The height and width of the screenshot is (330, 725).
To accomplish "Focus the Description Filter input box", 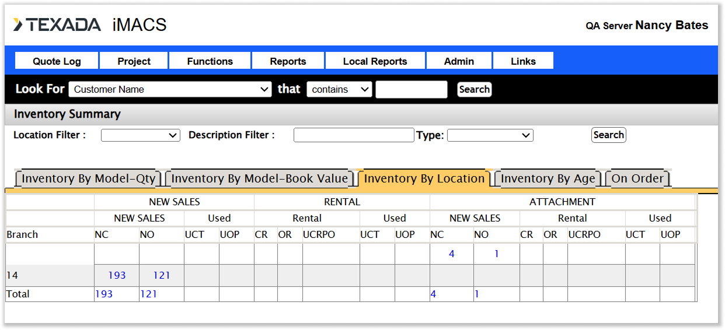I will (354, 135).
